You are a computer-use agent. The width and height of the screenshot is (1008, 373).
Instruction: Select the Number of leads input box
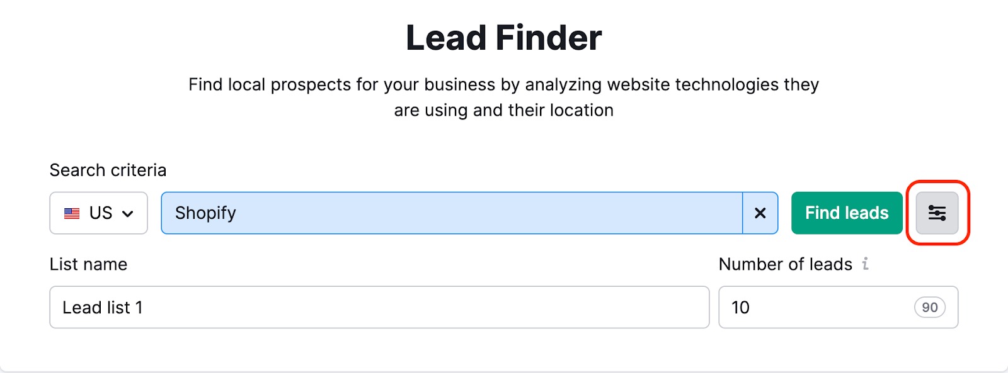[838, 307]
